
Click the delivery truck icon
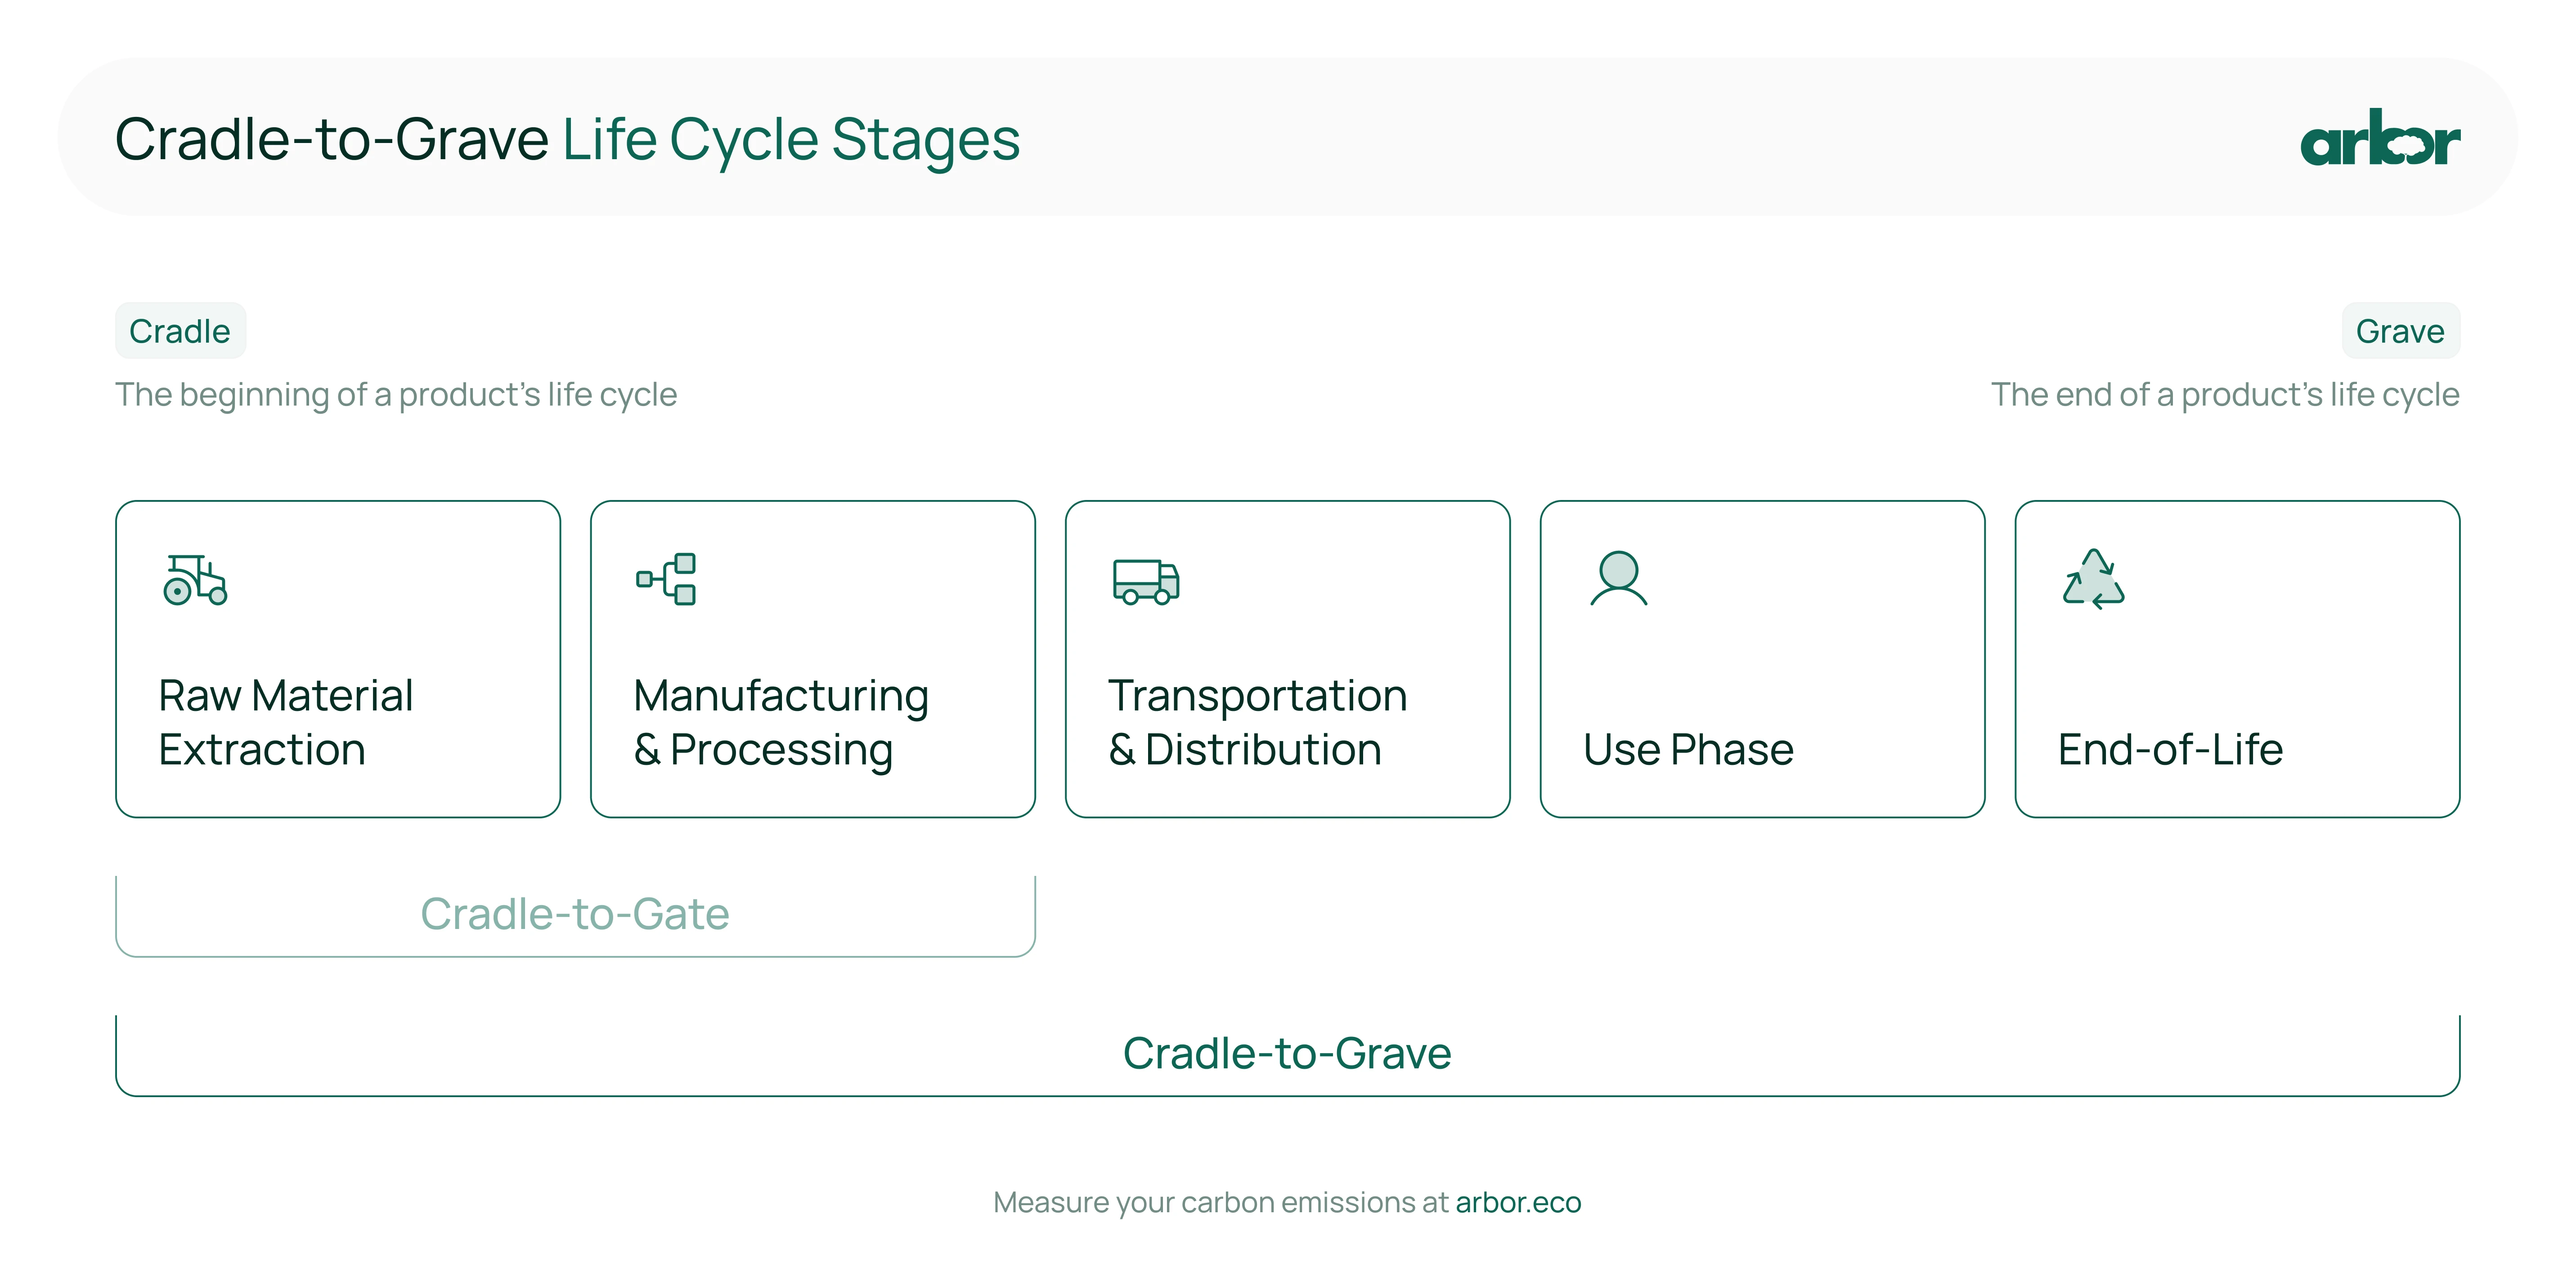coord(1146,581)
